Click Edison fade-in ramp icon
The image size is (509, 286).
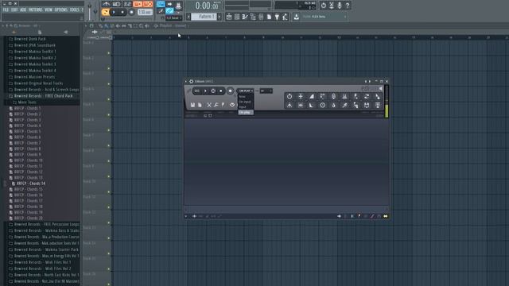312,96
